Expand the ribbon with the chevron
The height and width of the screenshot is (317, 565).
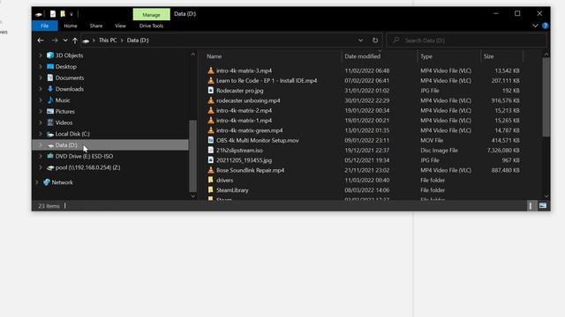[535, 26]
